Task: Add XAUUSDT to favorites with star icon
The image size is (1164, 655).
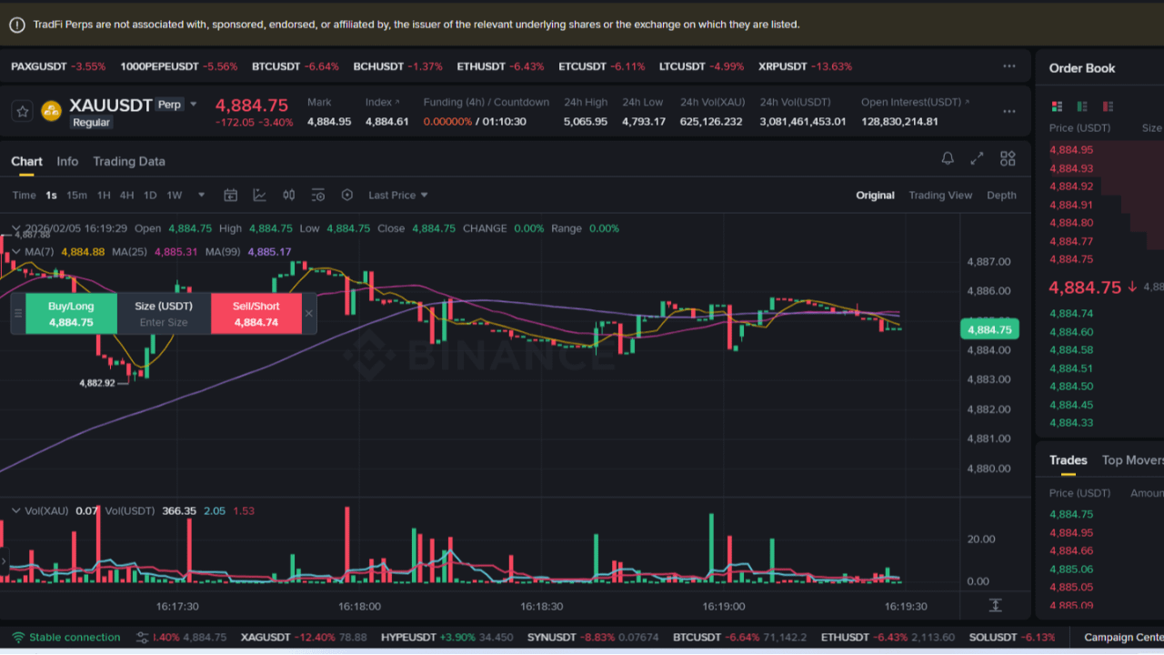Action: pyautogui.click(x=23, y=111)
